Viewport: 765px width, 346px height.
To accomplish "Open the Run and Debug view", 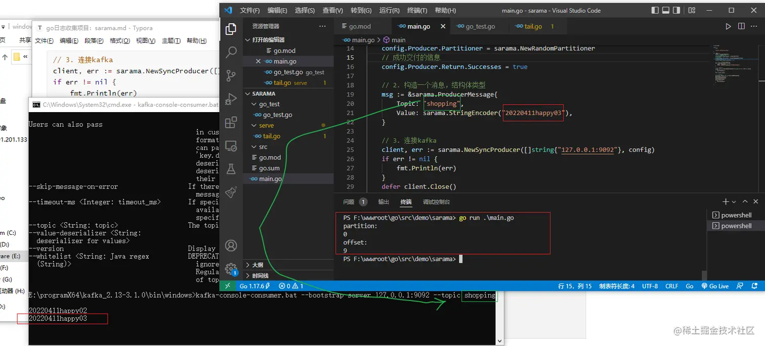I will (x=231, y=98).
